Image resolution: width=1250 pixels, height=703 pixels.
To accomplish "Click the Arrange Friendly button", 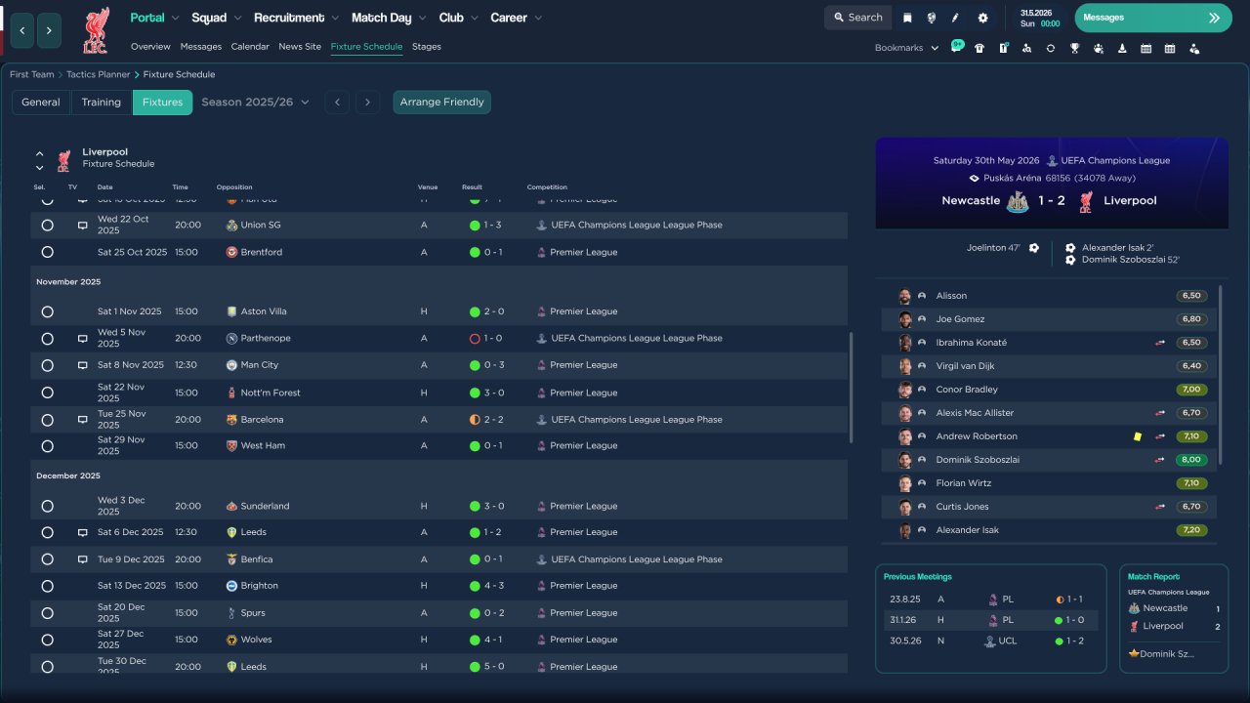I will (x=442, y=103).
